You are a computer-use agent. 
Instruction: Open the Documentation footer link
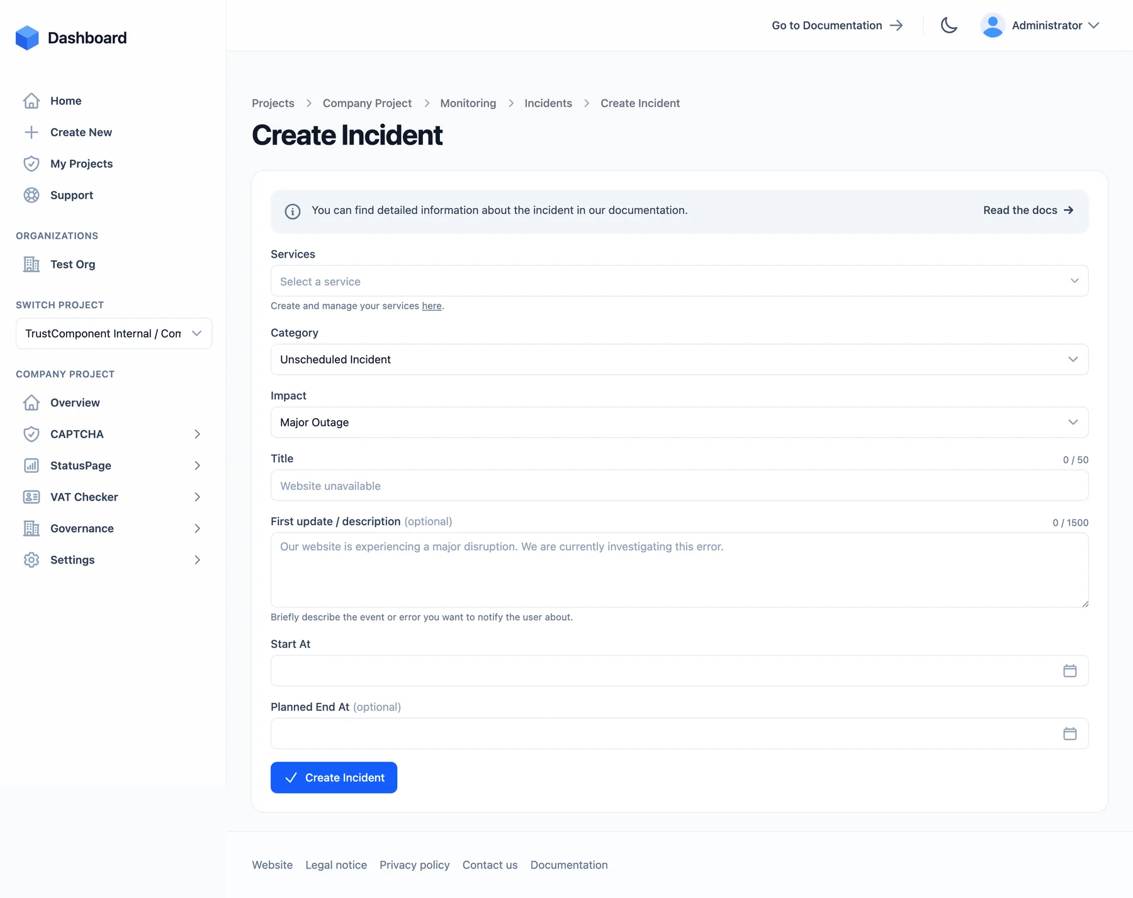(569, 865)
